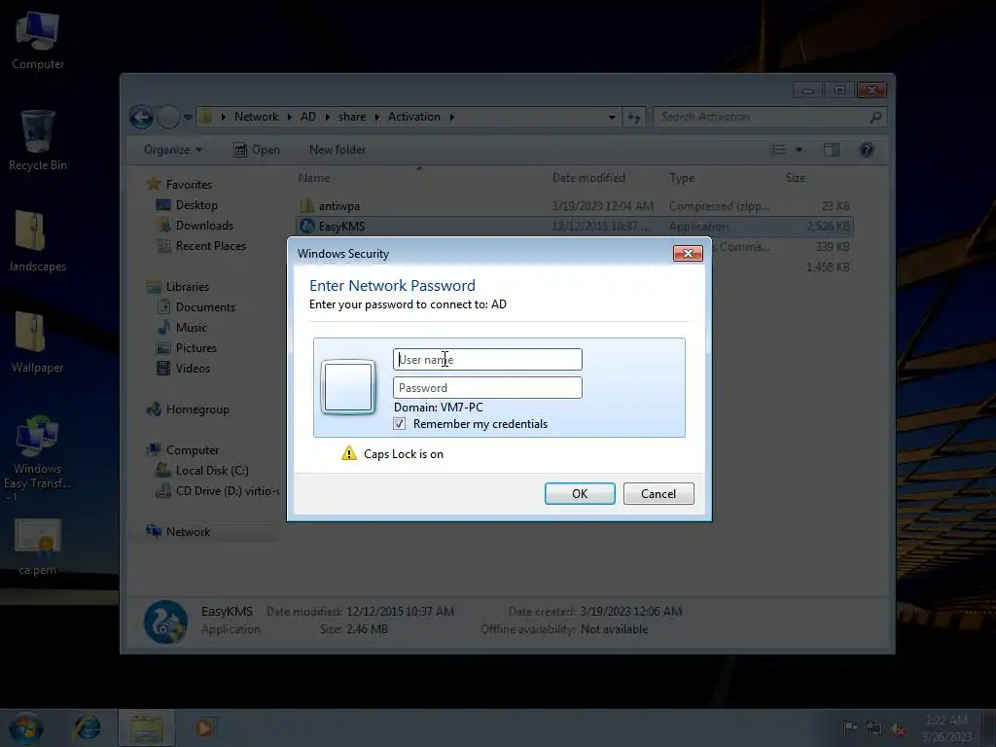The image size is (996, 747).
Task: Click the taskbar clock and date
Action: pyautogui.click(x=946, y=728)
